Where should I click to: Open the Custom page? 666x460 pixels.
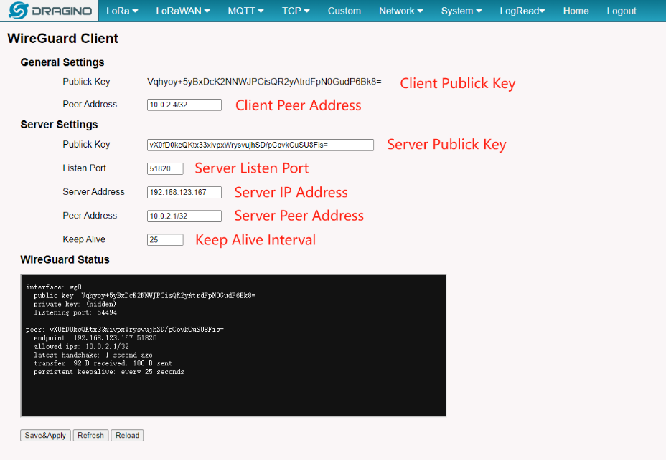pos(344,11)
